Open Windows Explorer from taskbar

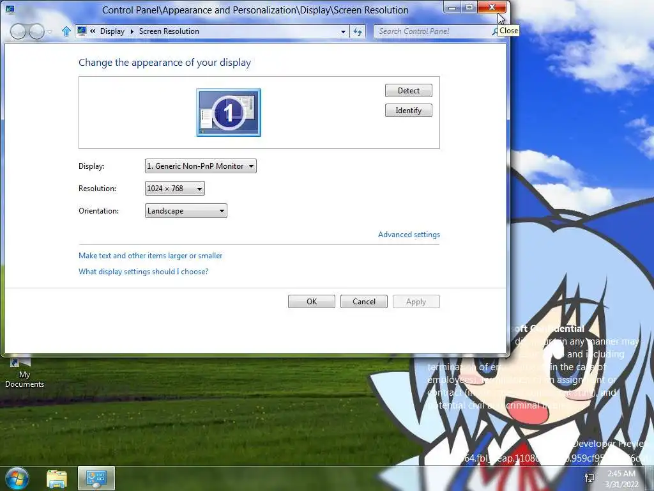(57, 479)
